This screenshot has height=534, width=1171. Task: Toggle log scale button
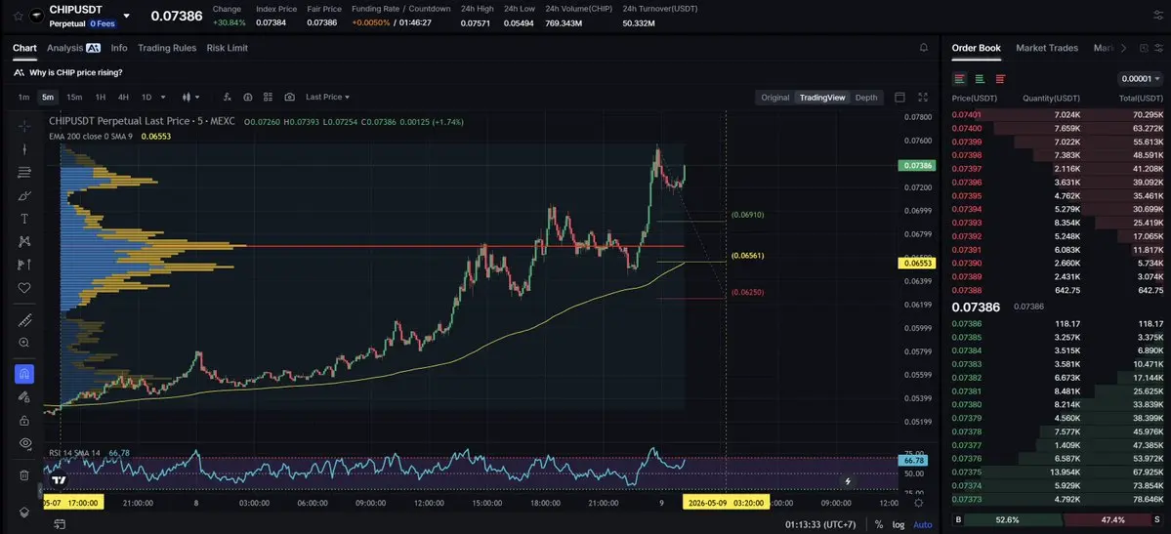click(899, 524)
